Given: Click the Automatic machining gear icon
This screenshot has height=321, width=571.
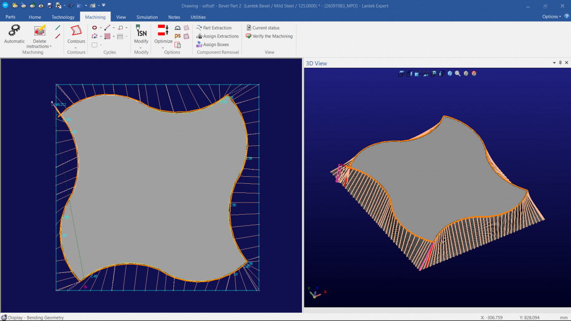Looking at the screenshot, I should (14, 31).
